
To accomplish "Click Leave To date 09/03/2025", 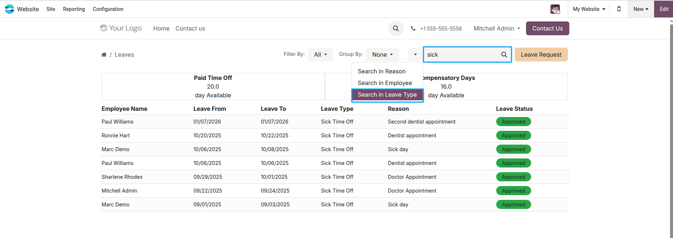I will tap(275, 205).
